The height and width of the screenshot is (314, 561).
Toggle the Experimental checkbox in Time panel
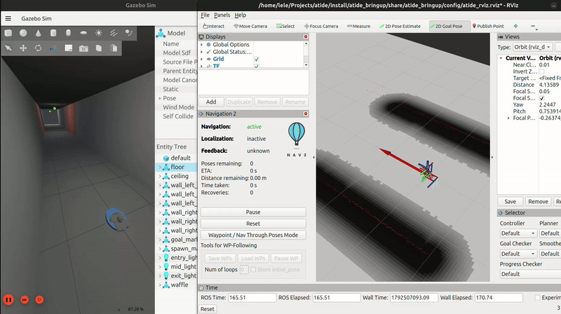coord(537,298)
